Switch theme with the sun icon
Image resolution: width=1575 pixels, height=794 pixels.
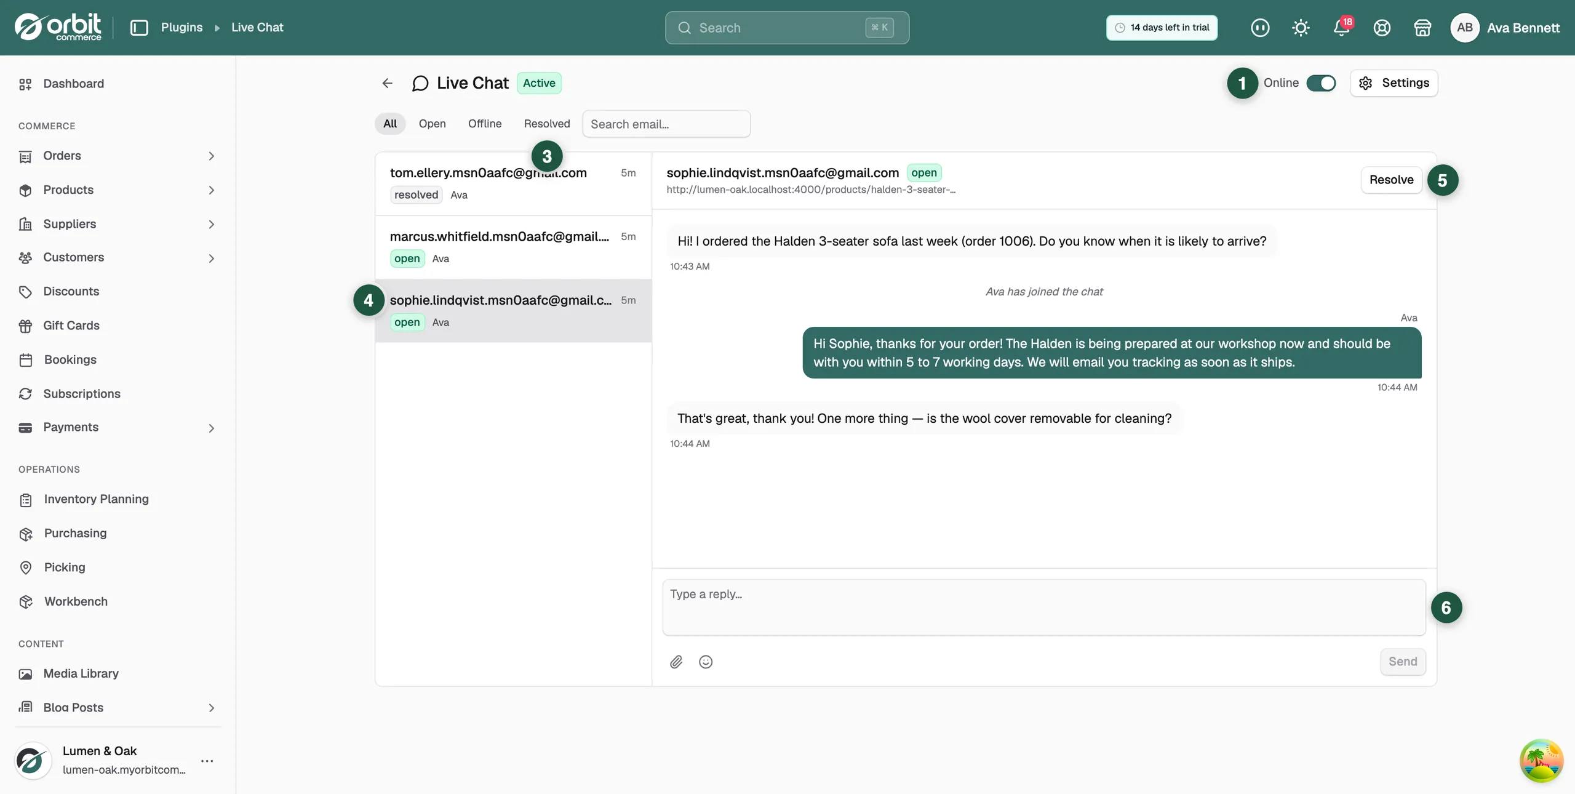click(x=1301, y=28)
